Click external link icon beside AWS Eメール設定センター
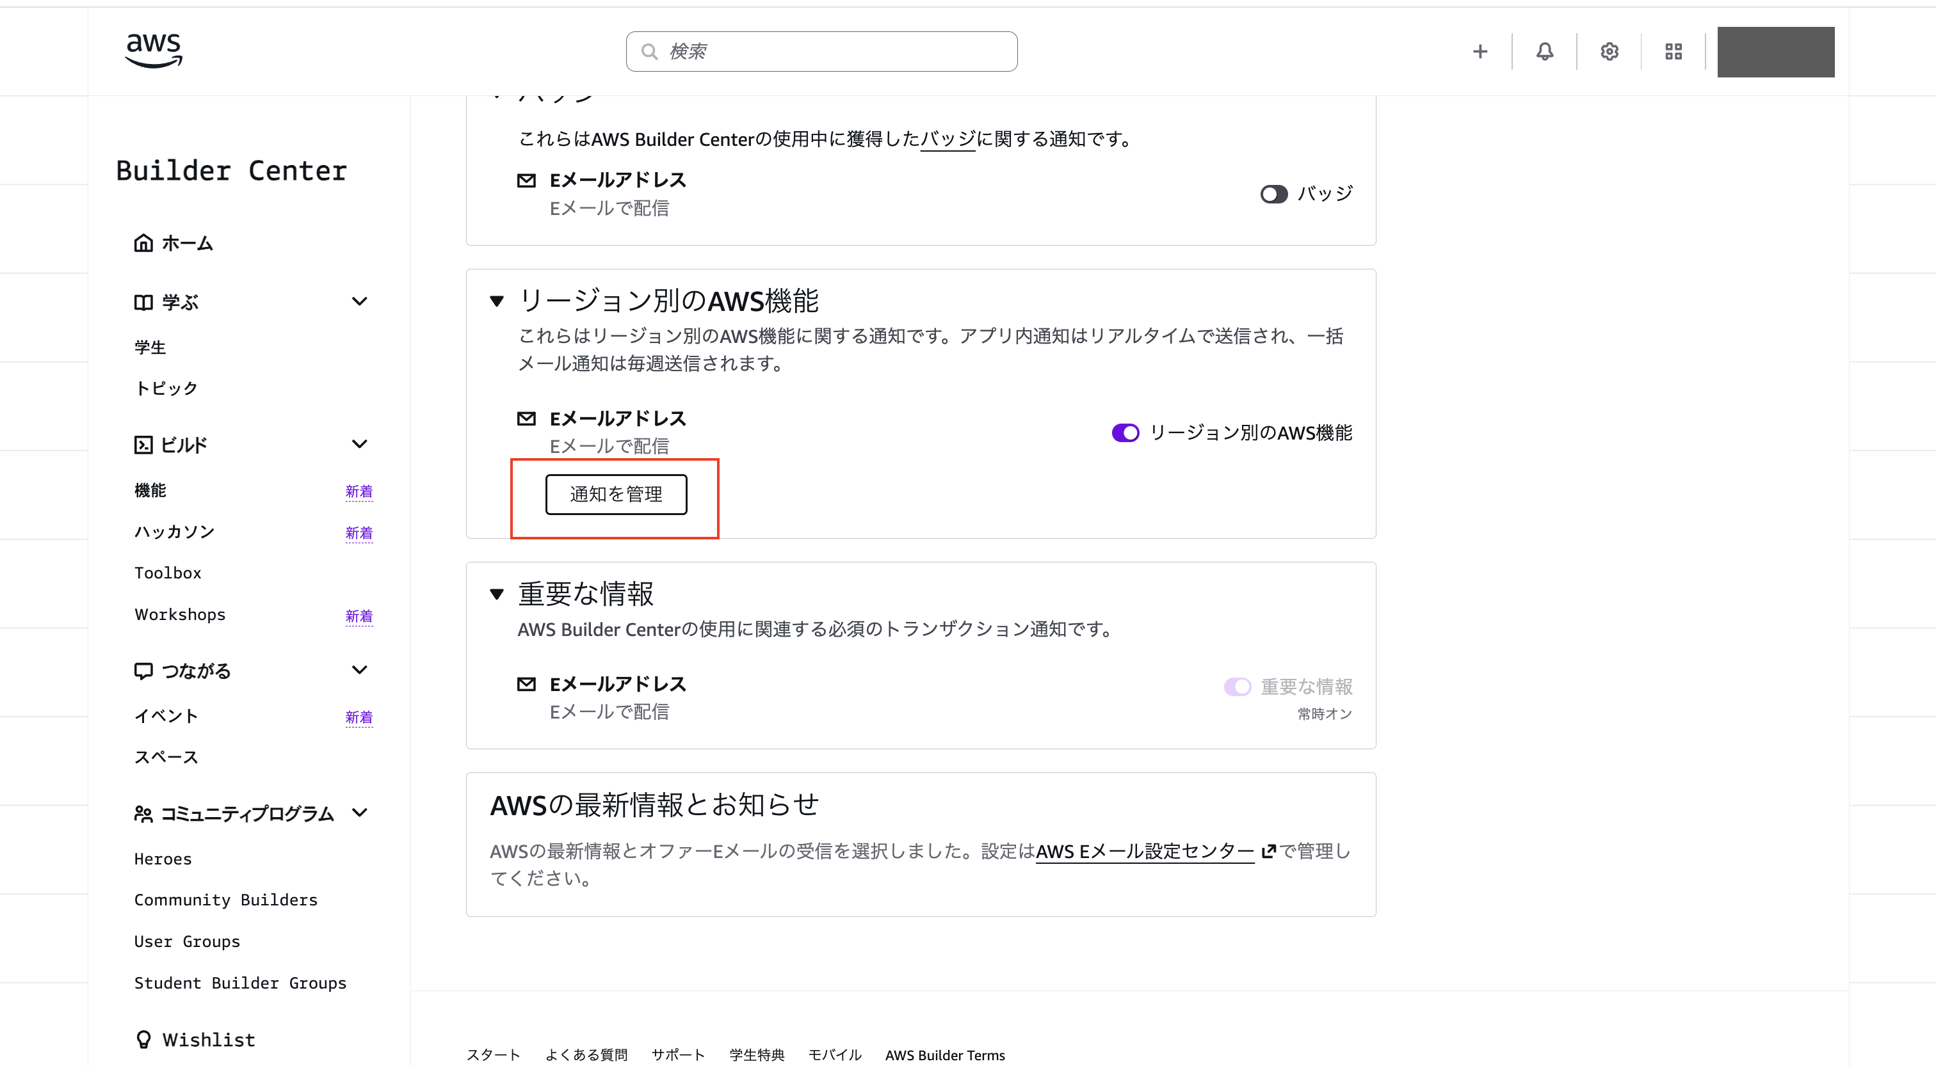Screen dimensions: 1936x1066 tap(1269, 851)
